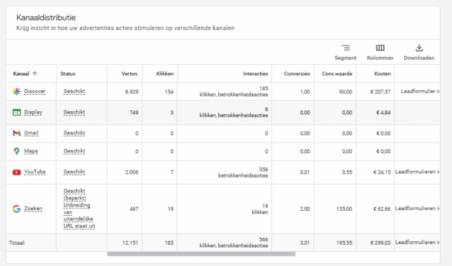Click the Discover channel icon
The width and height of the screenshot is (452, 266).
pyautogui.click(x=17, y=92)
